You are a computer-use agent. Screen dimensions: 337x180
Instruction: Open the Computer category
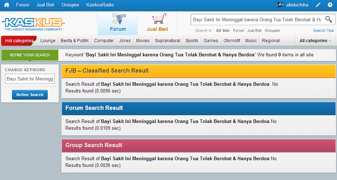tap(104, 41)
